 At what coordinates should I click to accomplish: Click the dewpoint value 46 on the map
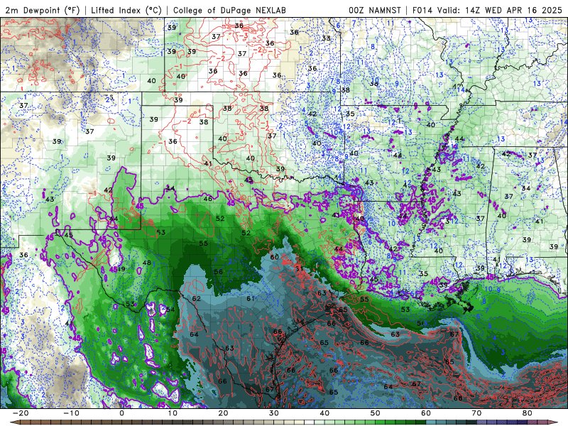207,199
